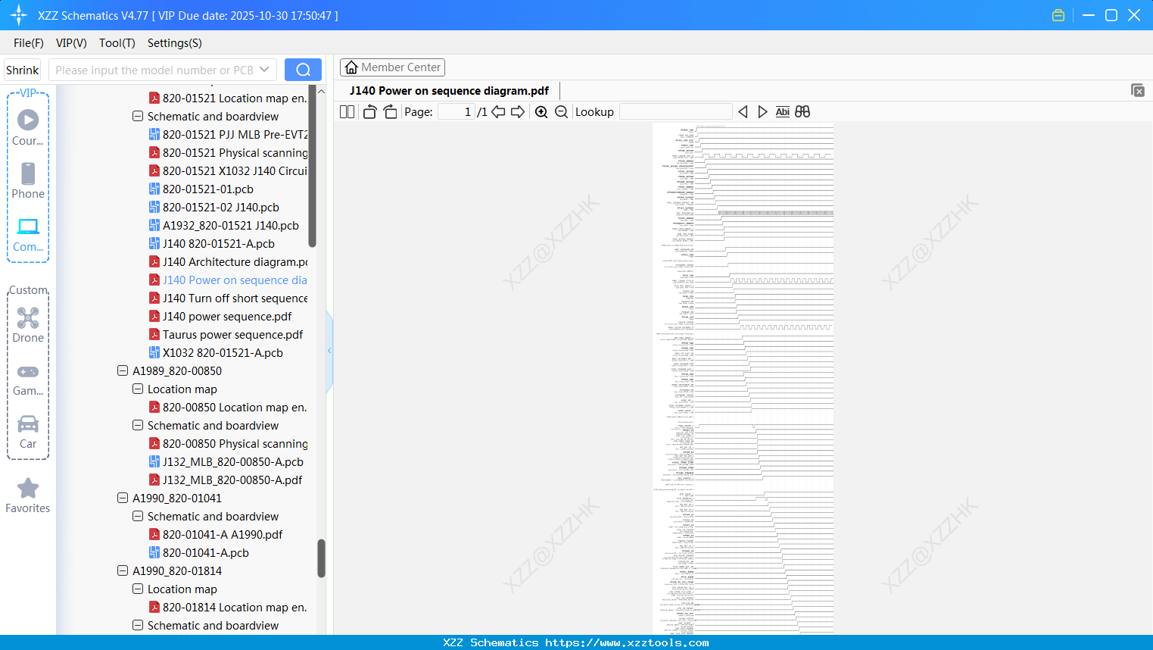Focus the model number search field
This screenshot has height=650, width=1153.
pyautogui.click(x=154, y=70)
